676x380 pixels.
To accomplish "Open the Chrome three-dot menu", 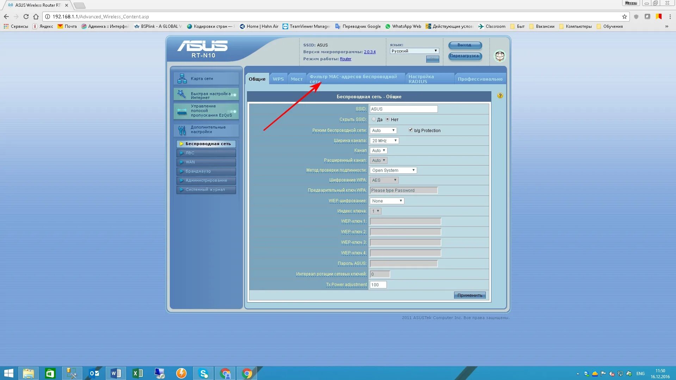I will point(670,17).
